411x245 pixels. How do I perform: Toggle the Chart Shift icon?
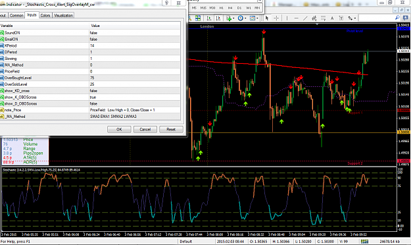(218, 18)
